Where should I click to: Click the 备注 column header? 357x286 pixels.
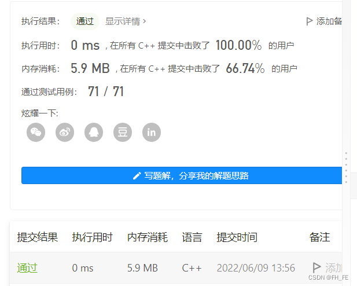click(319, 237)
